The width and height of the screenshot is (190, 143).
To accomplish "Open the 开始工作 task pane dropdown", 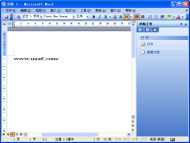I will (x=181, y=24).
